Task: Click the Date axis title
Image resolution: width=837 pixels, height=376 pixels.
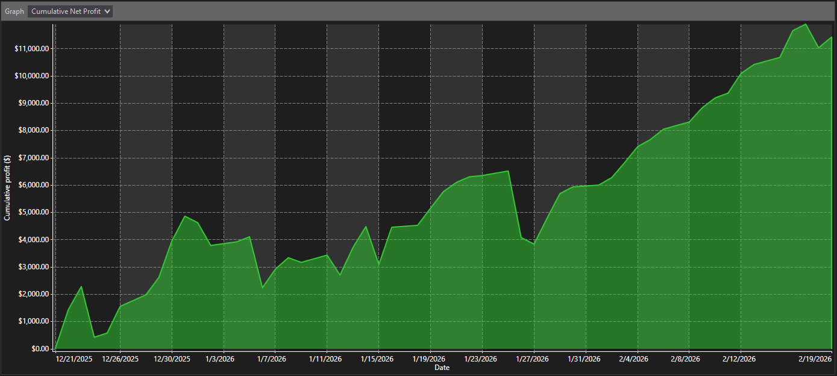Action: [442, 368]
